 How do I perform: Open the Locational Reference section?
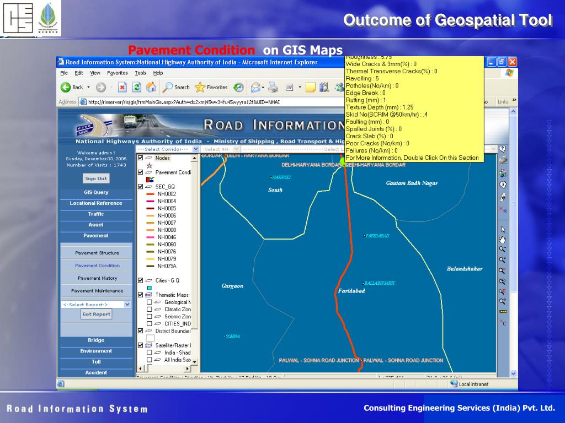point(96,203)
